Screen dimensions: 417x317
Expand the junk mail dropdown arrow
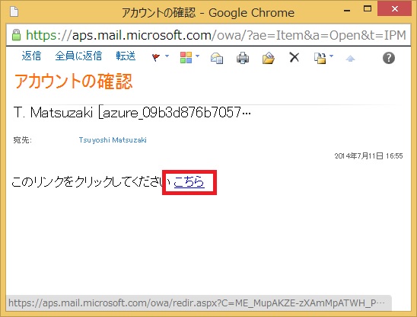click(331, 56)
